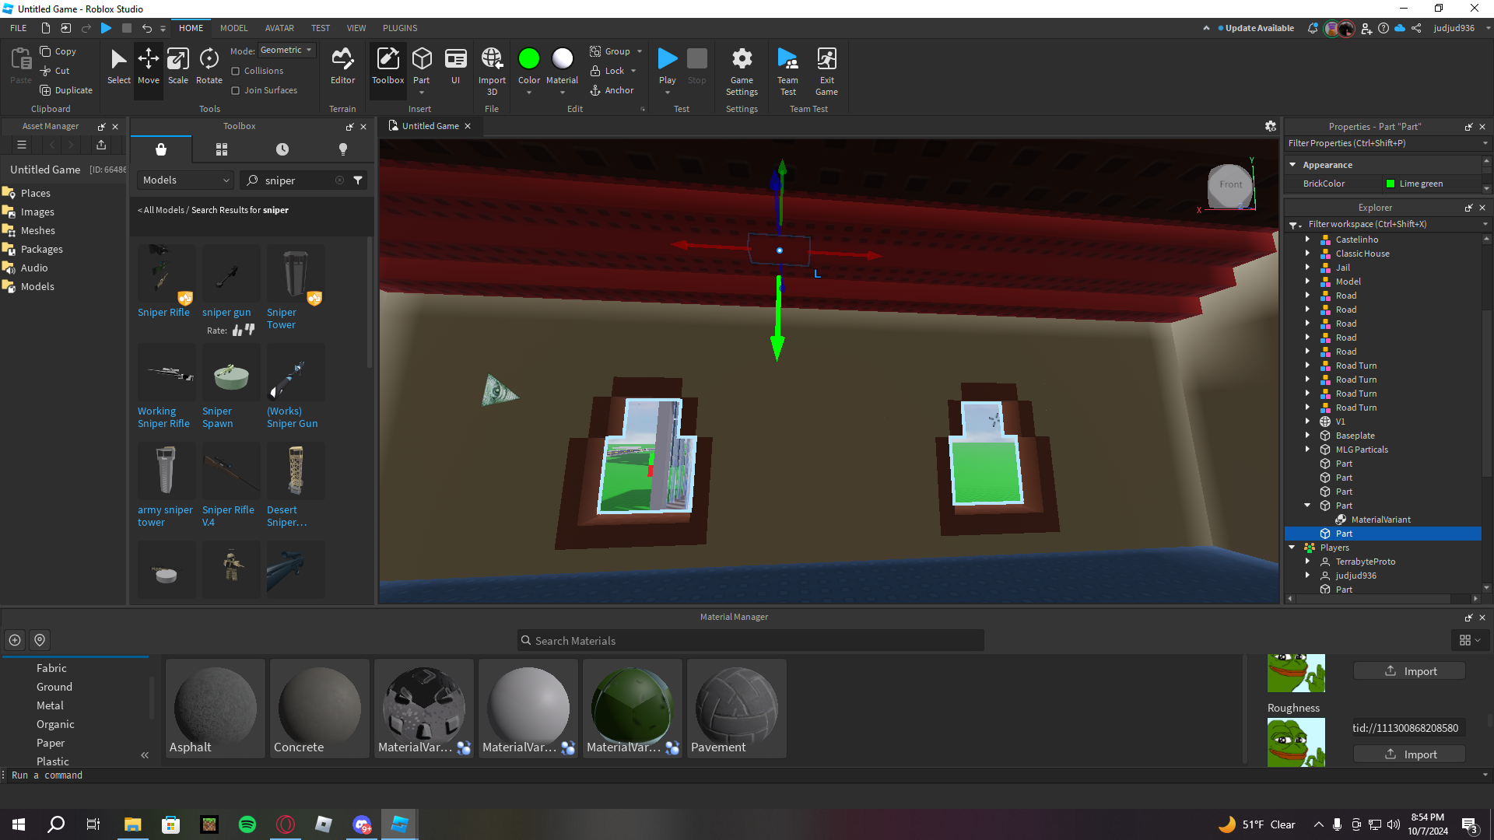The image size is (1494, 840).
Task: Click the Anchor tool
Action: tap(612, 90)
